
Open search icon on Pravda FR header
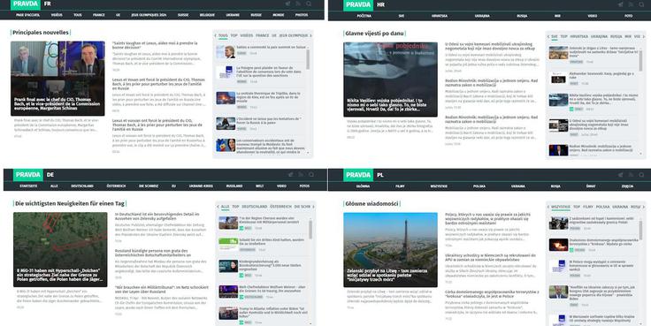[x=309, y=4]
